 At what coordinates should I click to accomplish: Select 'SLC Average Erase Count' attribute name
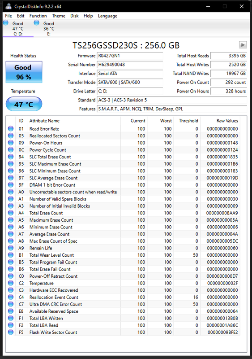[x=53, y=178]
